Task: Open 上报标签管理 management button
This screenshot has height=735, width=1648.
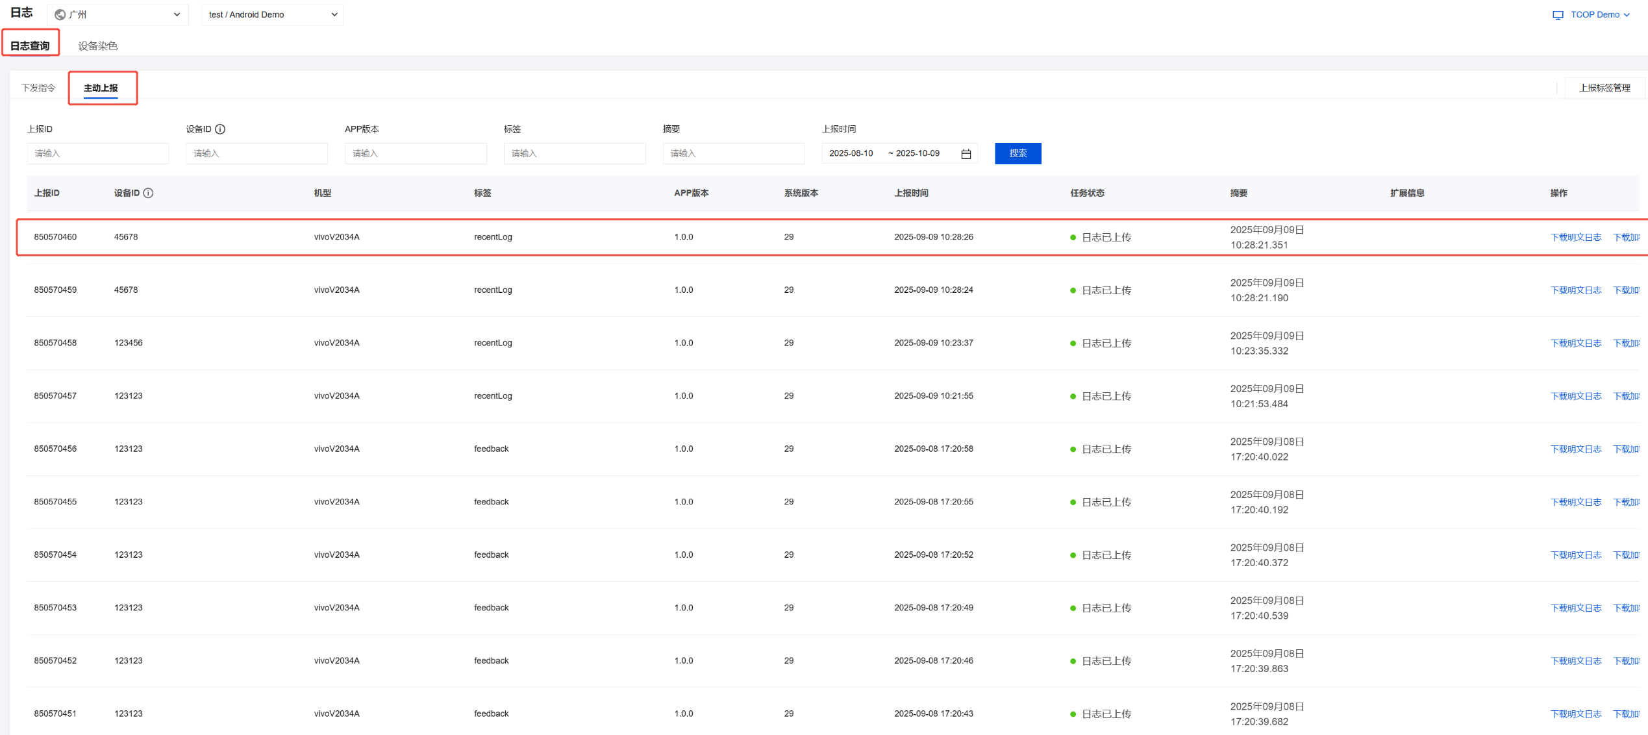Action: (x=1604, y=88)
